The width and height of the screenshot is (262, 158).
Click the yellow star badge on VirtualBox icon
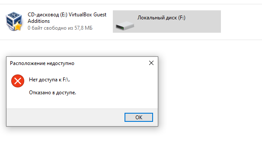18,26
